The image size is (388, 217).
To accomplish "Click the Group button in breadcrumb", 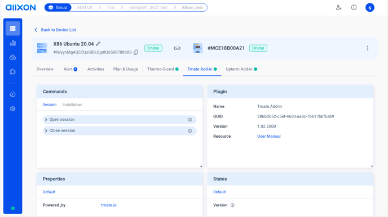I will pyautogui.click(x=58, y=7).
